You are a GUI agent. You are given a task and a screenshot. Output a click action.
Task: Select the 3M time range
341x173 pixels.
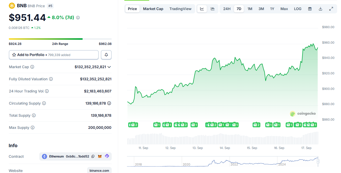pyautogui.click(x=261, y=9)
